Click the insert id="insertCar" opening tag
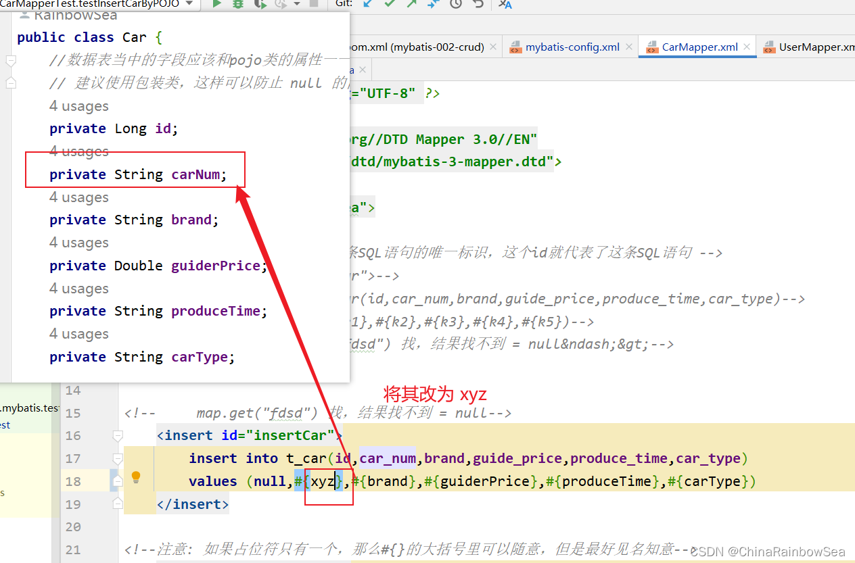855x563 pixels. click(x=250, y=435)
